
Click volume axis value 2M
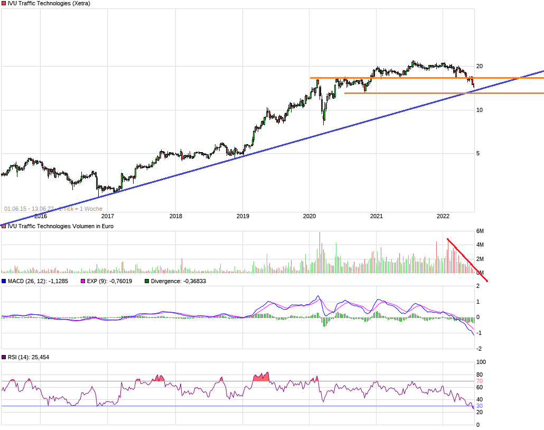coord(480,259)
